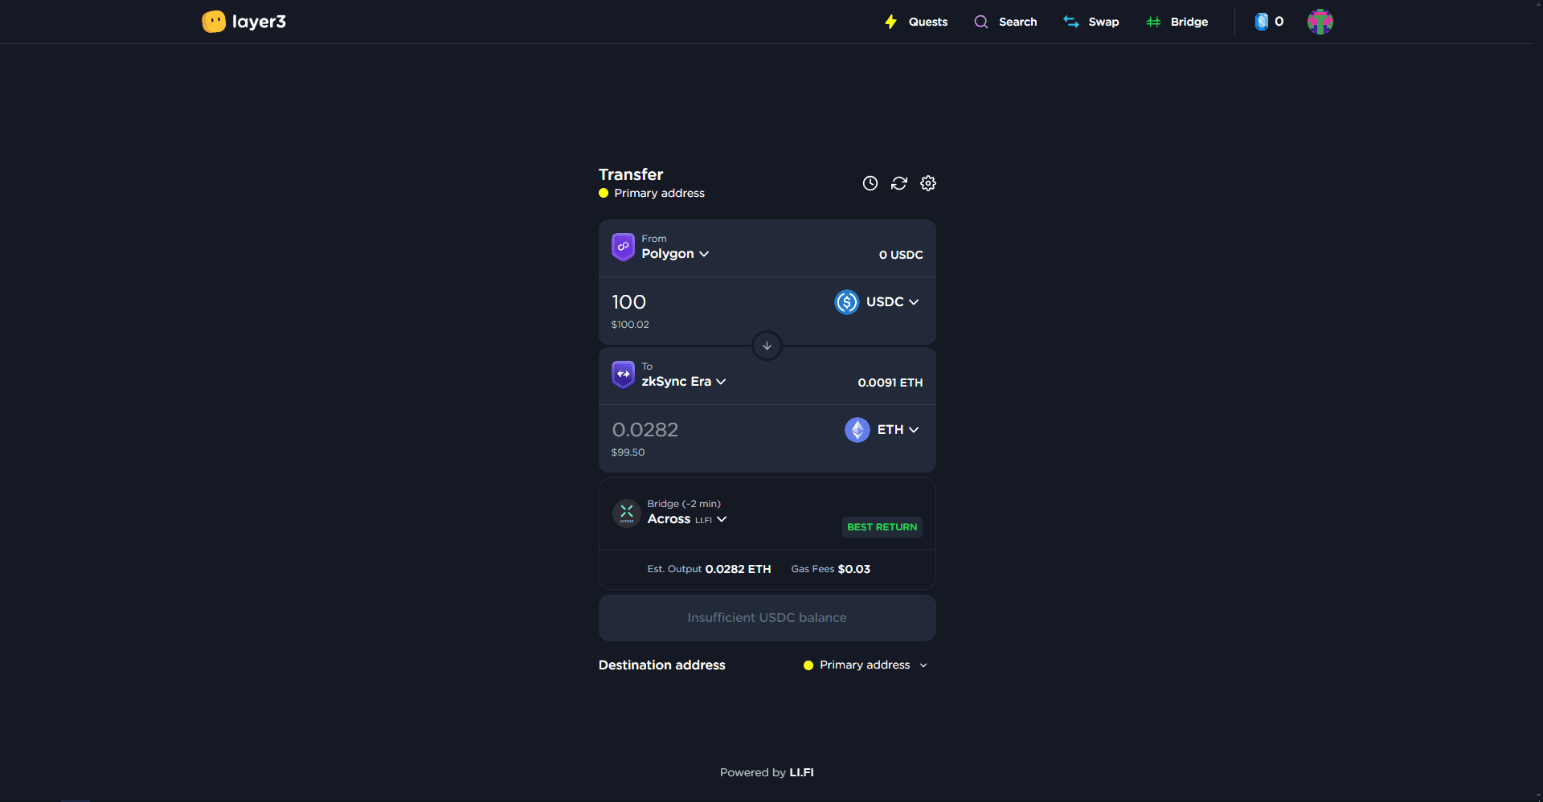Open the LI.FI powered-by link

801,772
